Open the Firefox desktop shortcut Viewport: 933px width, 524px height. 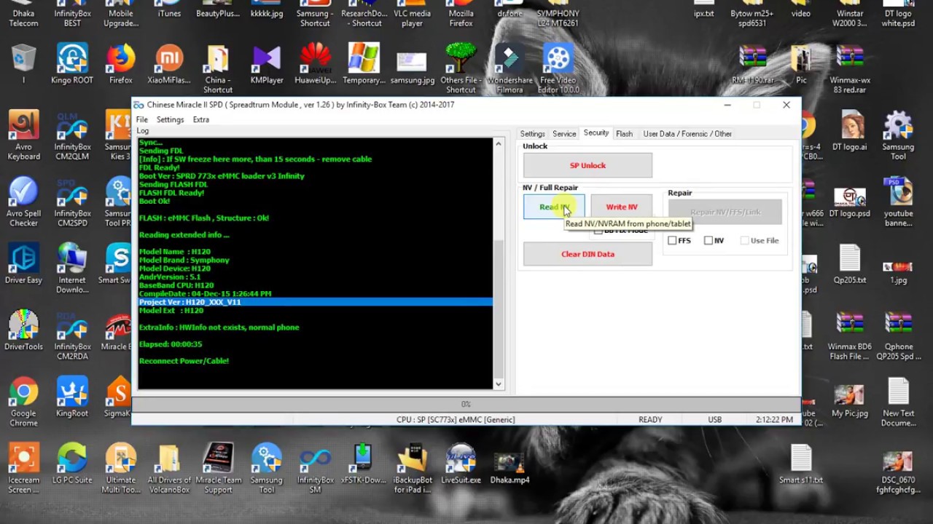(121, 64)
